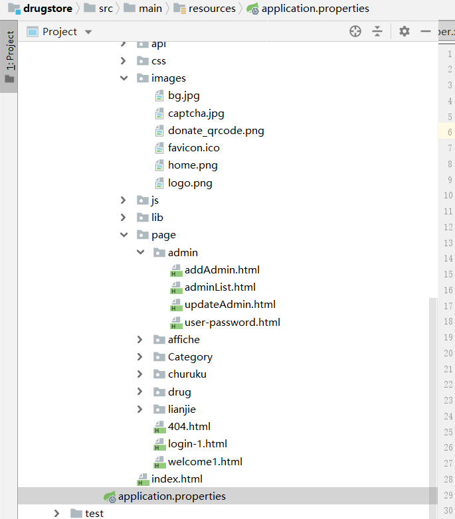Select donate_qrcode.png file
Image resolution: width=455 pixels, height=519 pixels.
click(216, 131)
